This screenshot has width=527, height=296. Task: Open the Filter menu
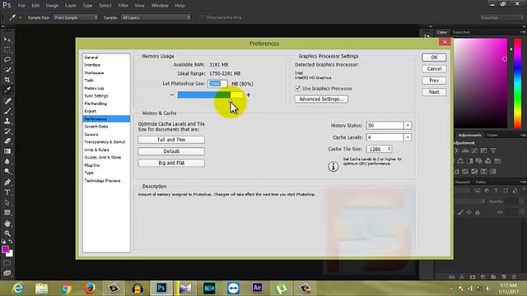(123, 6)
